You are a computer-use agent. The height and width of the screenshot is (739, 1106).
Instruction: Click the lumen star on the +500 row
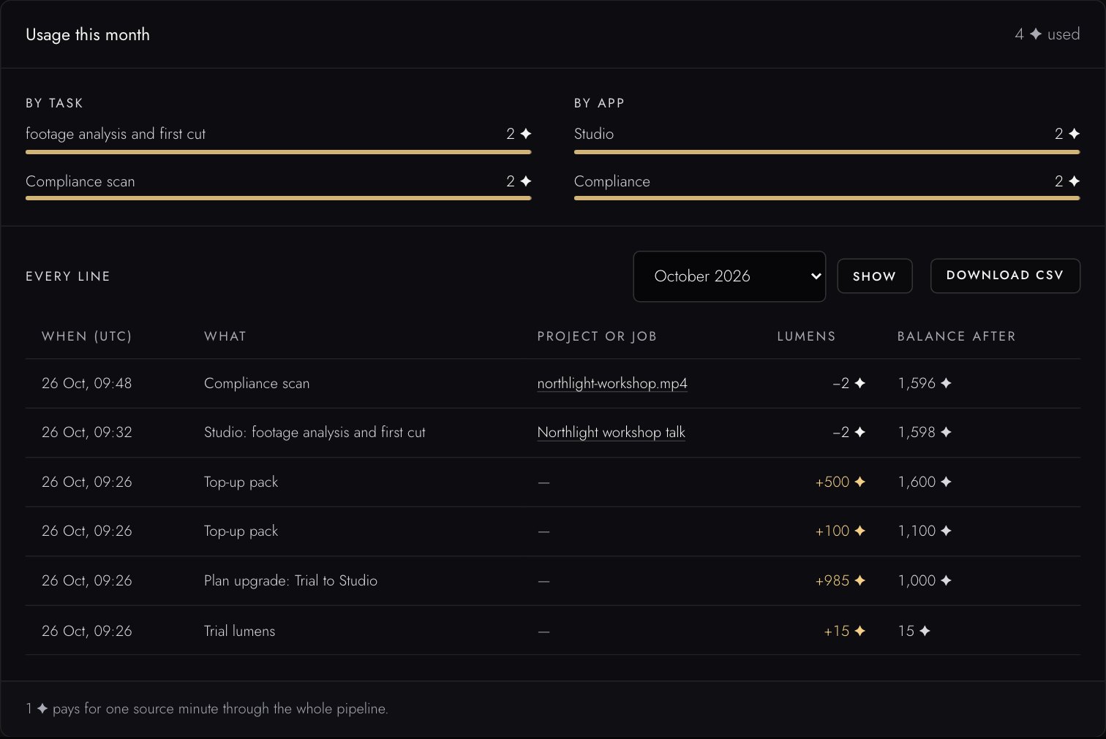859,482
